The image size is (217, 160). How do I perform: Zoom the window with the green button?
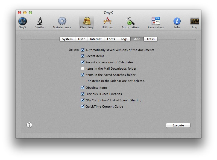(30, 13)
